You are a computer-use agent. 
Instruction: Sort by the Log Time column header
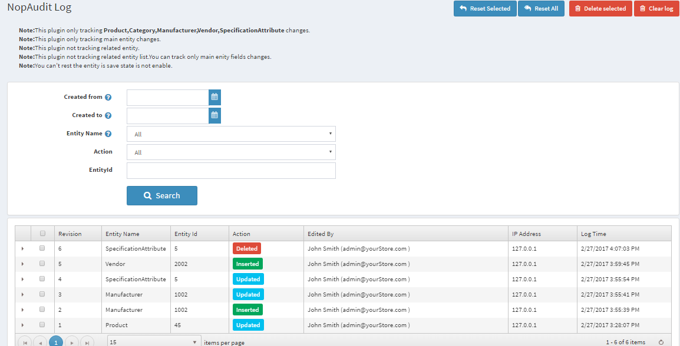pos(593,234)
